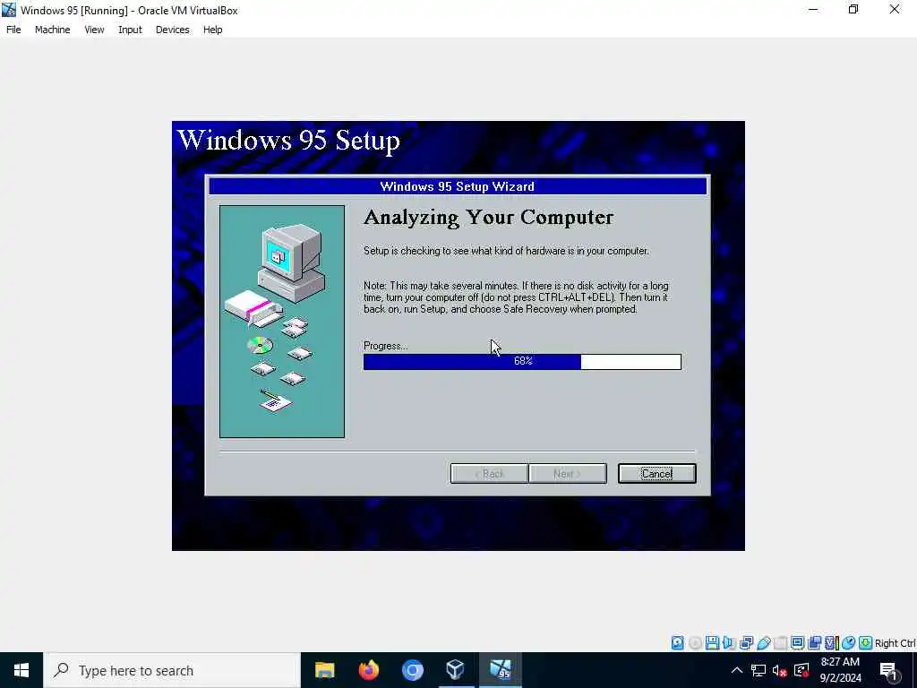917x688 pixels.
Task: Open the Devices menu
Action: (x=172, y=30)
